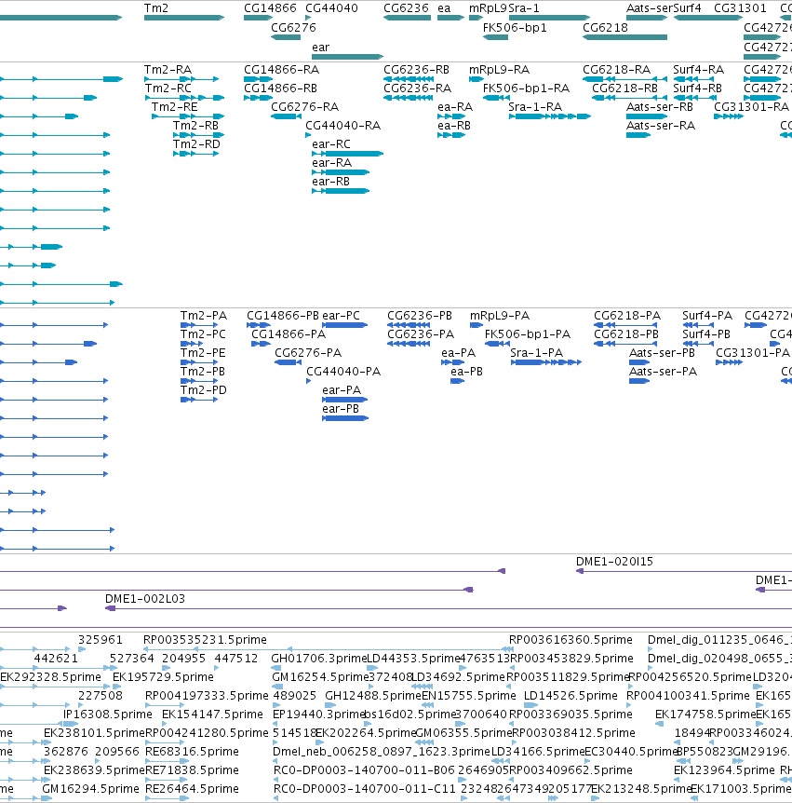Viewport: 792px width, 803px height.
Task: Select the CG14866-RA transcript label
Action: click(281, 70)
